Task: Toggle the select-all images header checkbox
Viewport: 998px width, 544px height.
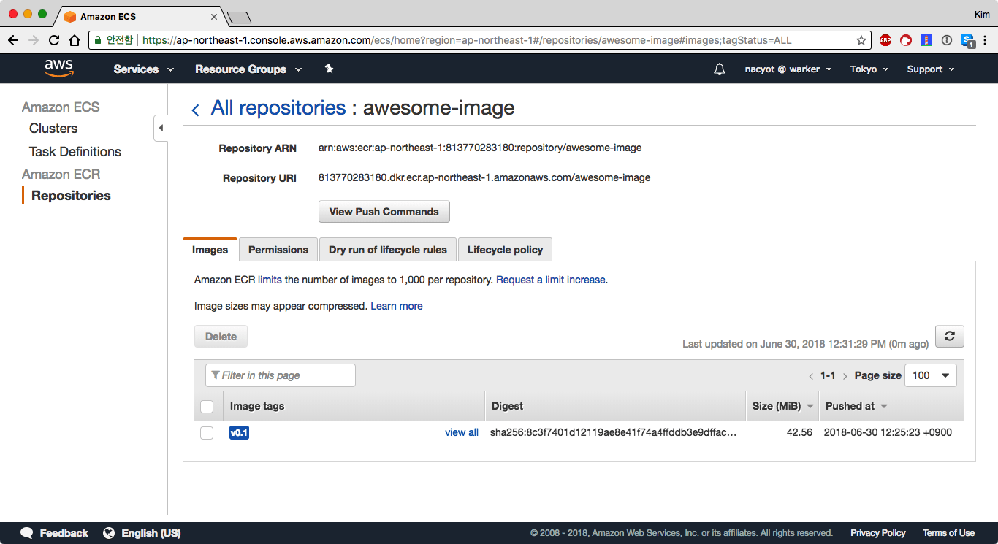Action: point(207,406)
